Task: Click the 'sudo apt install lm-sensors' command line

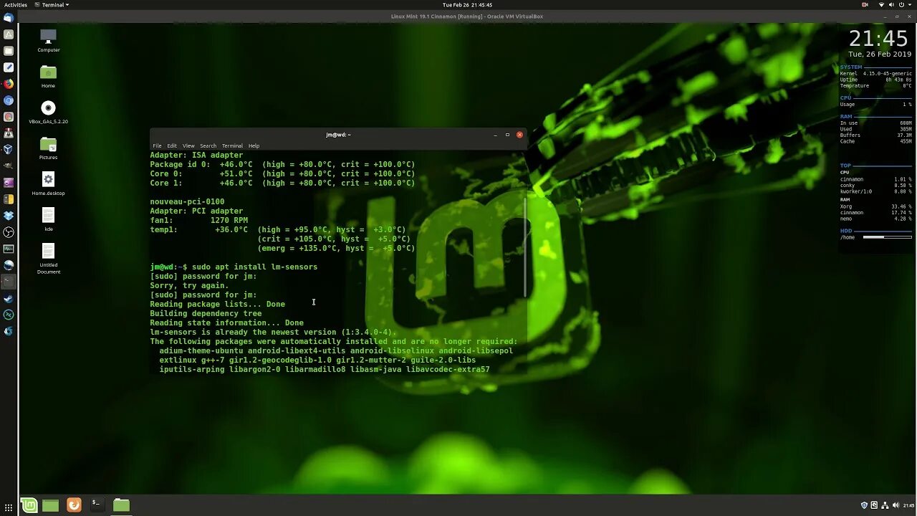Action: (x=234, y=267)
